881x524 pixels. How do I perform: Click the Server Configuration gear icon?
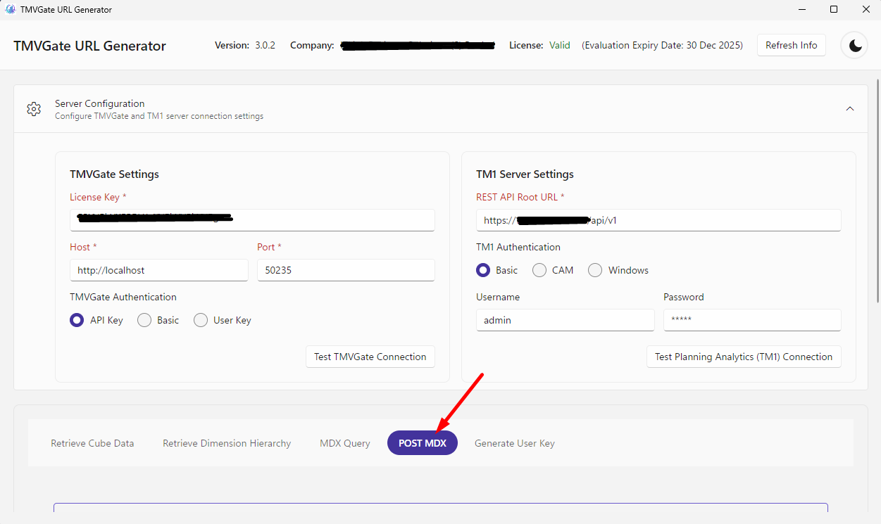click(34, 109)
